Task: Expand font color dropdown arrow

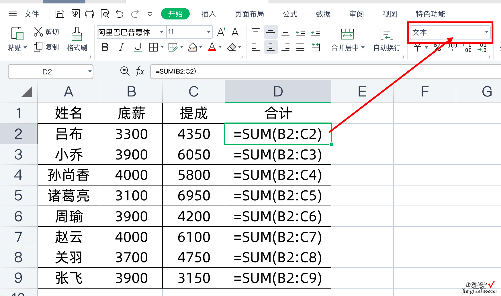Action: tap(220, 47)
